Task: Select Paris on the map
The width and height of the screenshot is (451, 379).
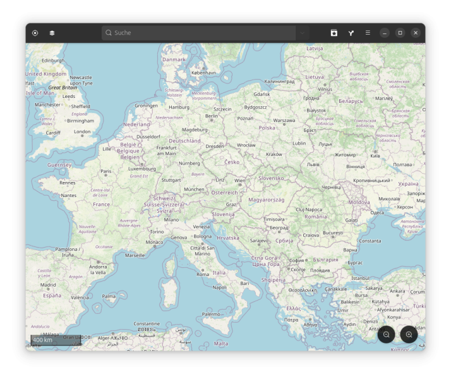Action: coord(106,171)
